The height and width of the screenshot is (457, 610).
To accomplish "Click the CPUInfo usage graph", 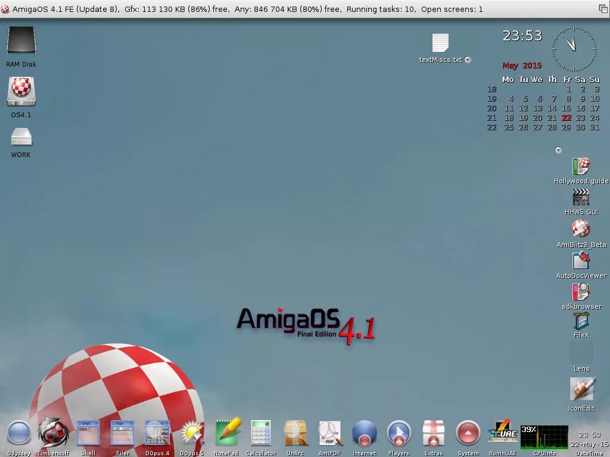I will pos(544,437).
